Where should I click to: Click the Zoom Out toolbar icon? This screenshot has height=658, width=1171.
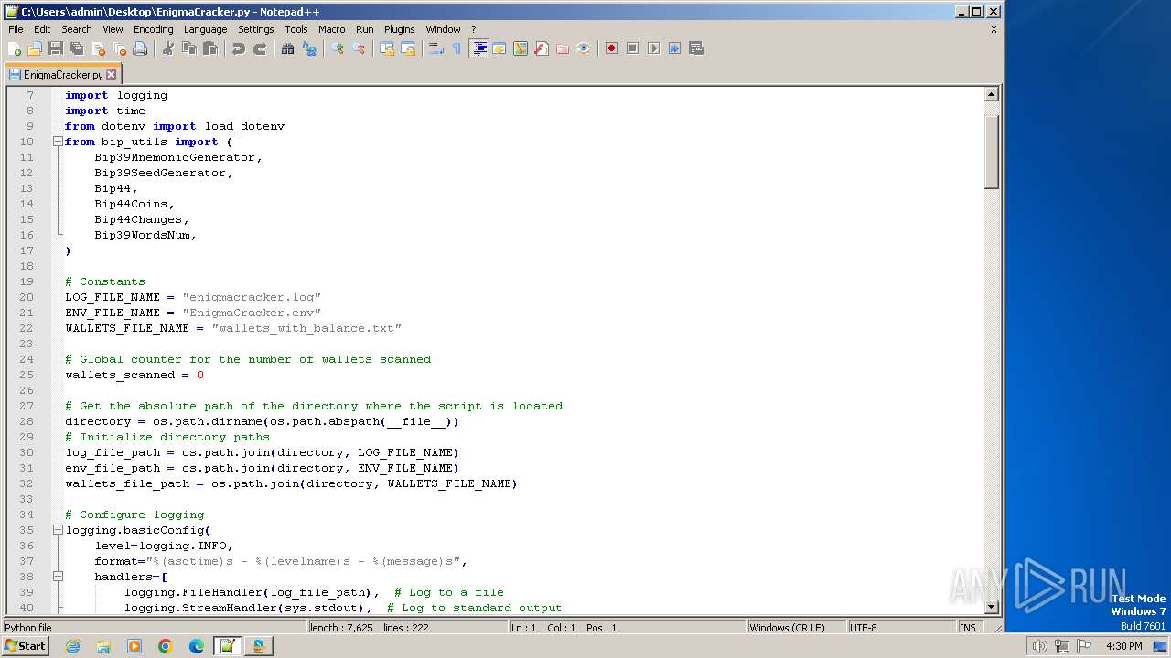click(x=359, y=48)
